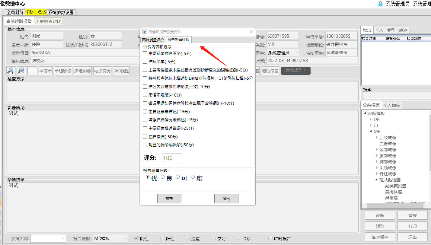Click the 搜索 template search field
This screenshot has height=245, width=431.
[x=397, y=95]
